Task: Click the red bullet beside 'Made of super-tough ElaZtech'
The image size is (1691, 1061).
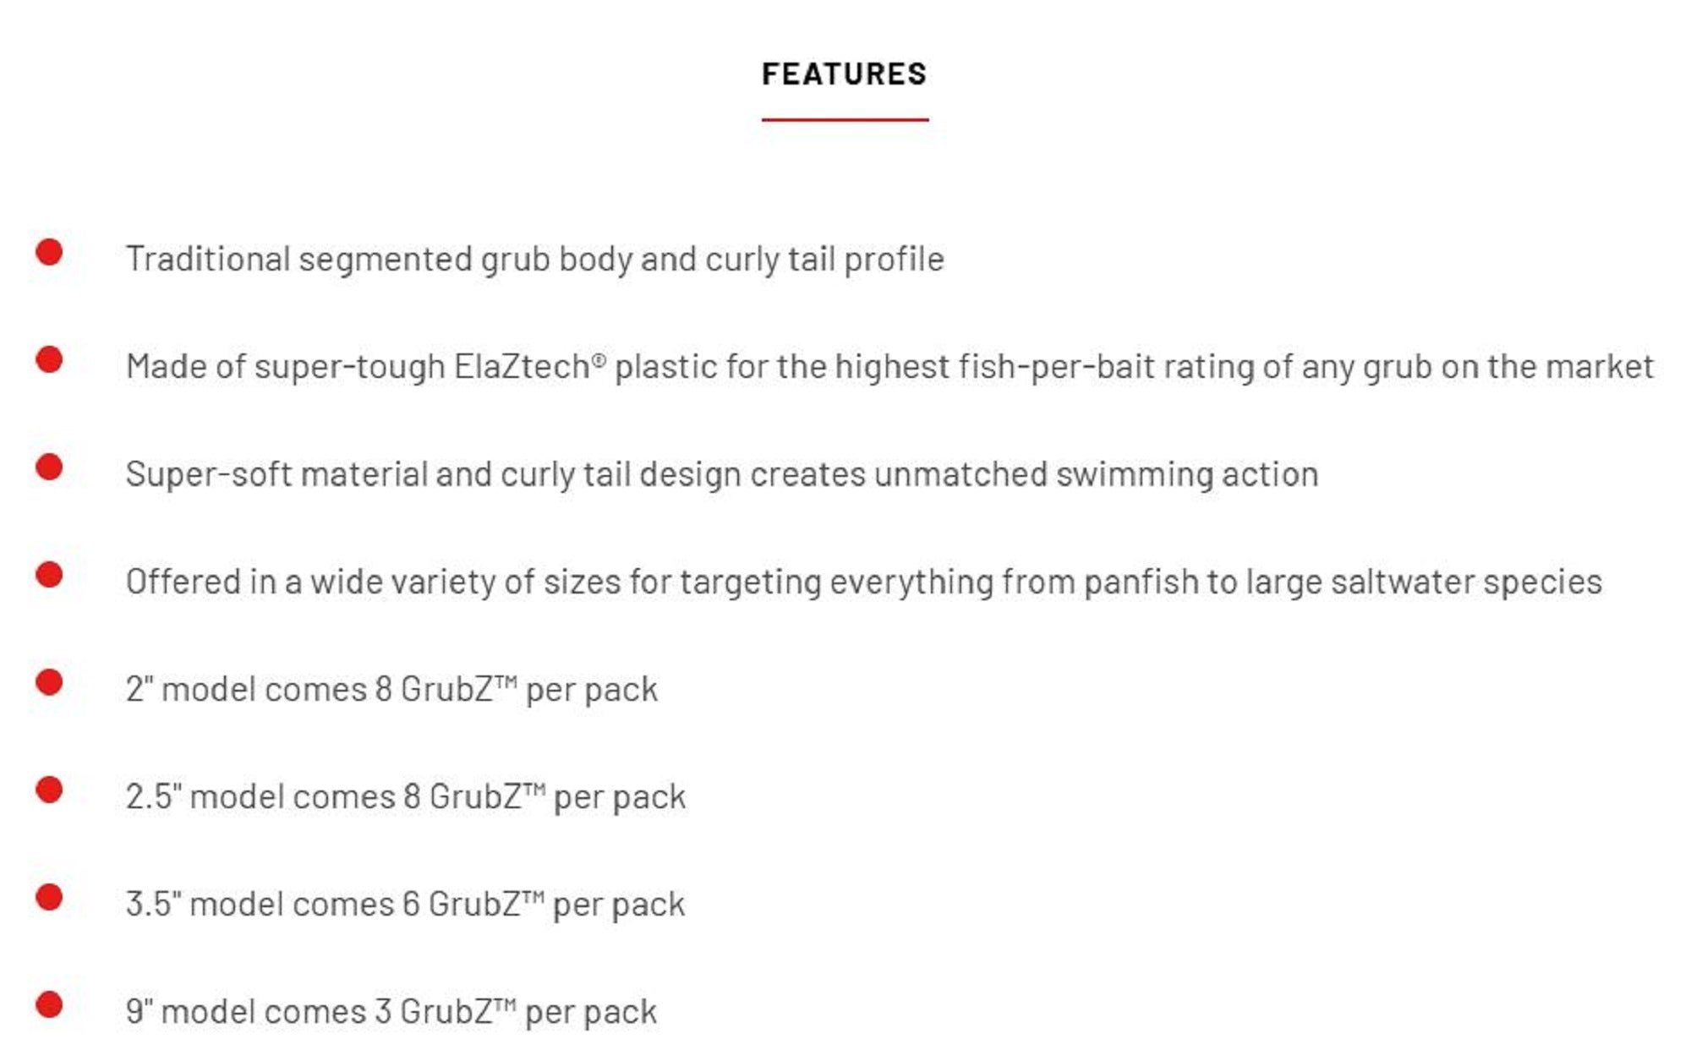Action: [x=49, y=359]
